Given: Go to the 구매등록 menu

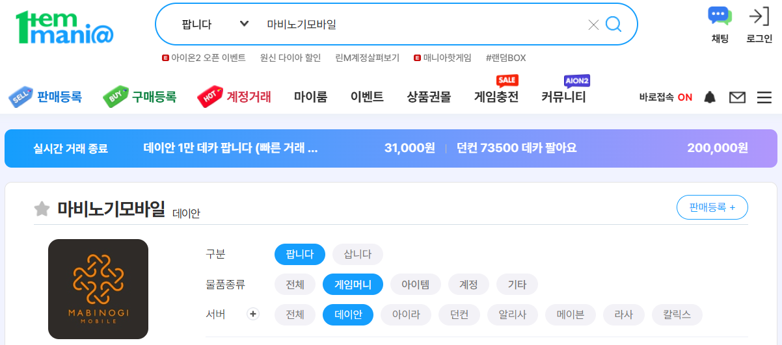Looking at the screenshot, I should pyautogui.click(x=154, y=97).
